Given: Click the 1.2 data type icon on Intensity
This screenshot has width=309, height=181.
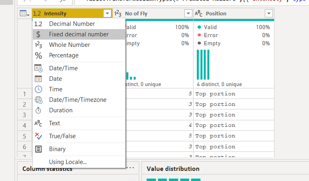Looking at the screenshot, I should point(37,14).
